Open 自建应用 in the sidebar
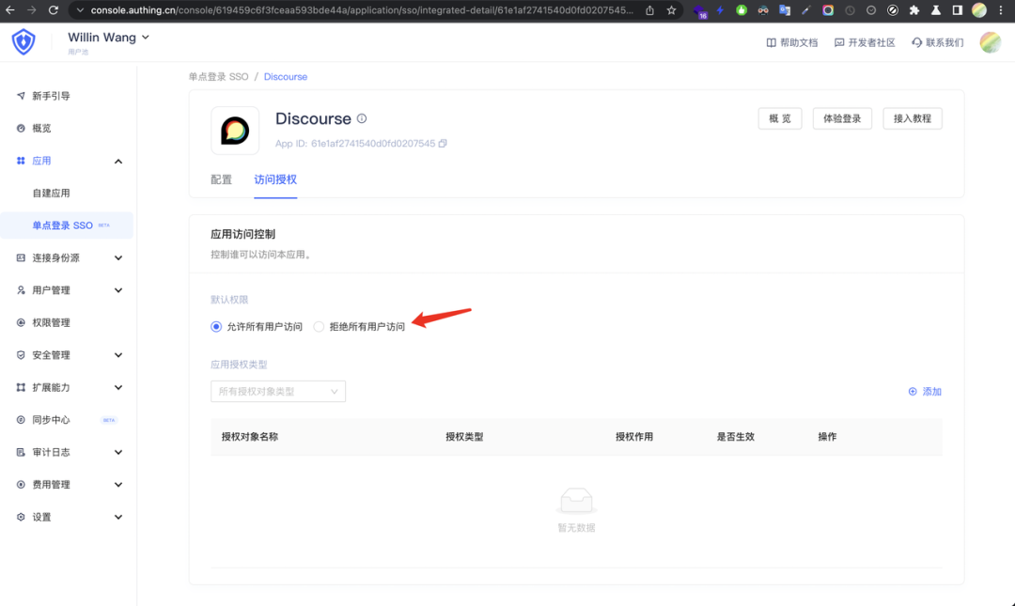Viewport: 1015px width, 606px height. [x=51, y=193]
